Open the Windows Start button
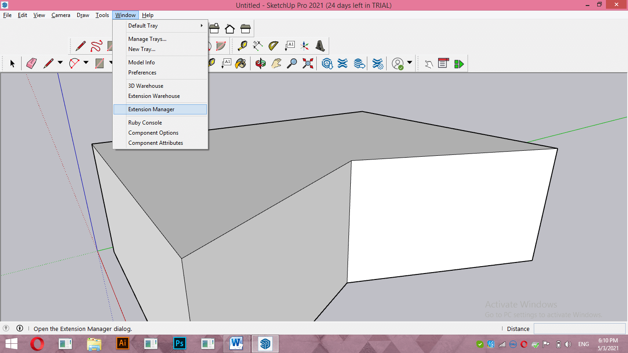This screenshot has height=353, width=628. tap(11, 343)
